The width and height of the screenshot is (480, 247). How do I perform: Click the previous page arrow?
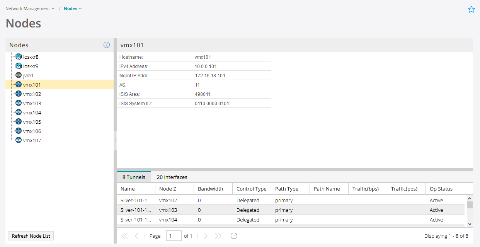[136, 236]
